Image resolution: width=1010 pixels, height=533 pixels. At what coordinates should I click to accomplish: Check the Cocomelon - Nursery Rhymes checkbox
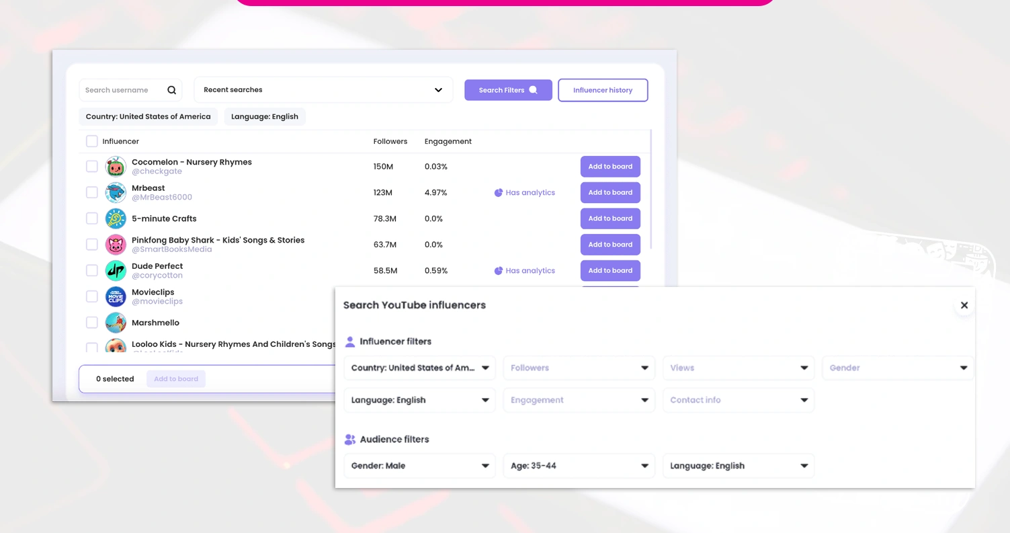coord(91,166)
